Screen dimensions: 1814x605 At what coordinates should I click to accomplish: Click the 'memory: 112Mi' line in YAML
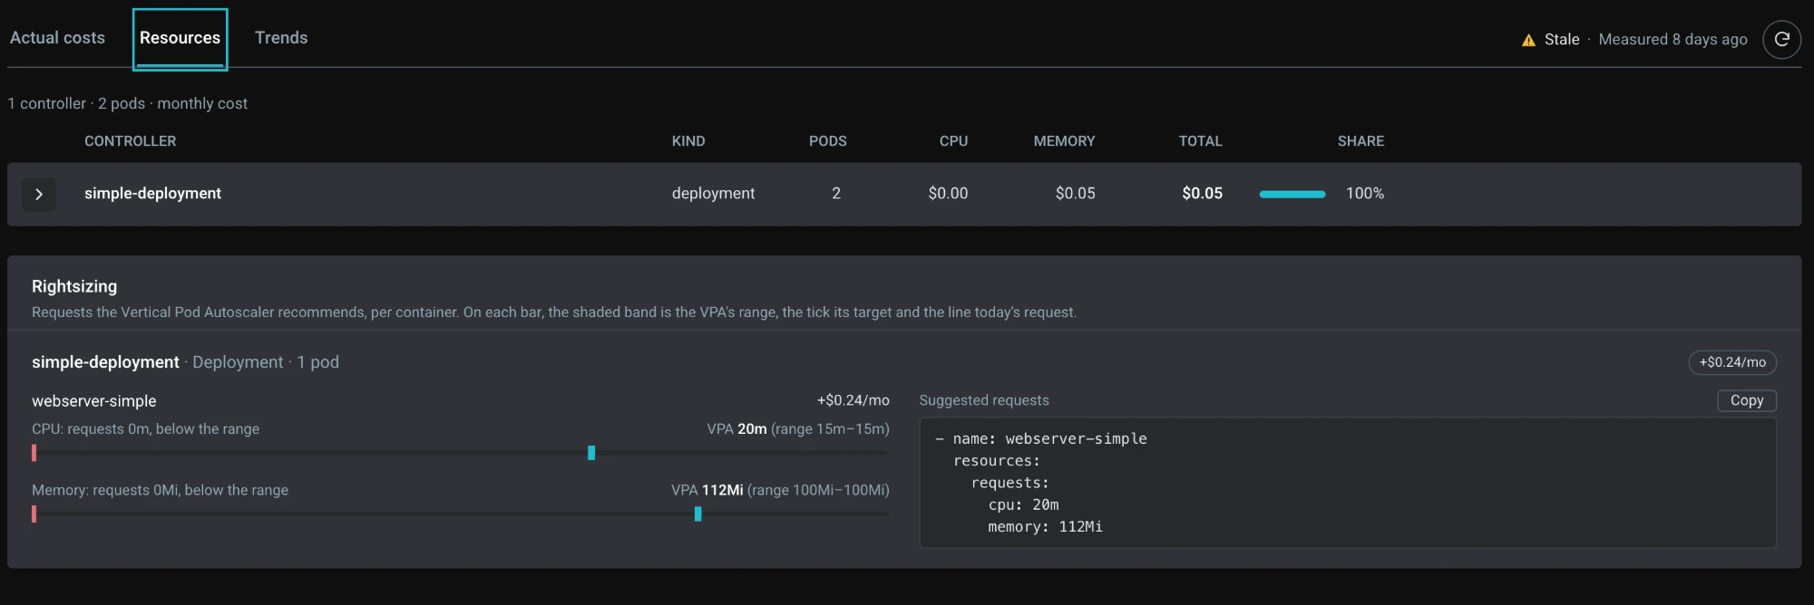[x=1046, y=526]
